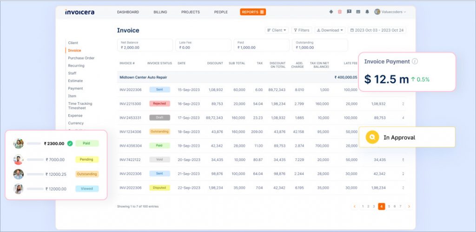Click the keyboard shortcuts icon next to bell
Viewport: 476px width, 232px height.
click(x=358, y=12)
